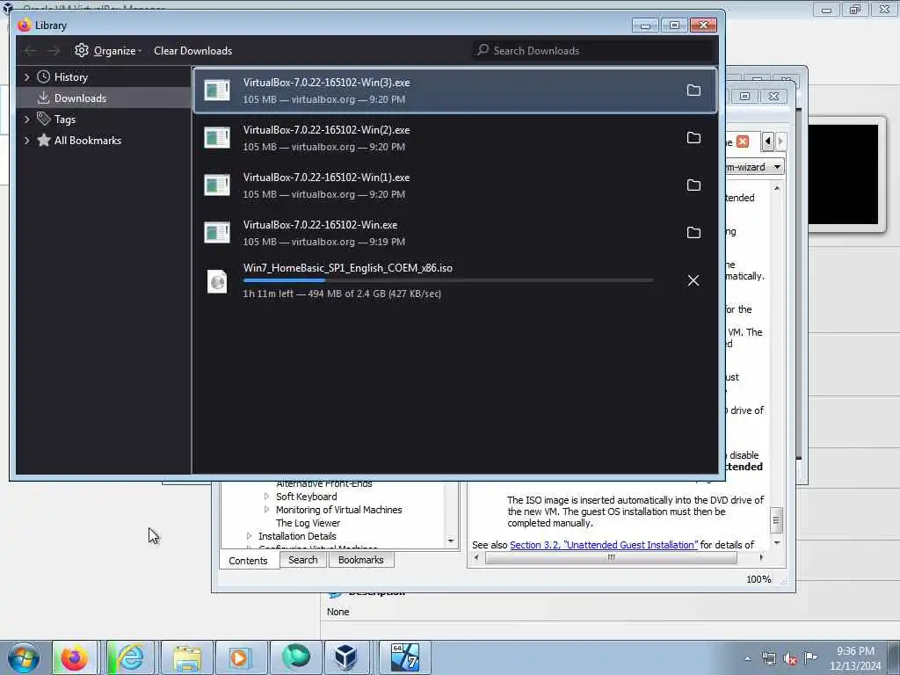
Task: Click the ISO download progress bar
Action: pos(447,280)
